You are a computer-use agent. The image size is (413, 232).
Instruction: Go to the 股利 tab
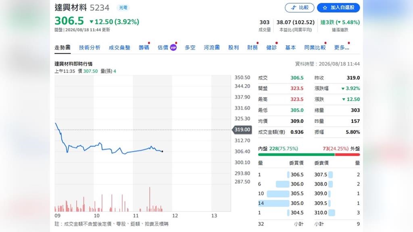coord(234,48)
